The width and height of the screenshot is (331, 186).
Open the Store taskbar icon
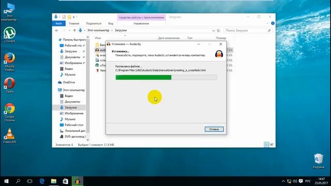(66, 181)
